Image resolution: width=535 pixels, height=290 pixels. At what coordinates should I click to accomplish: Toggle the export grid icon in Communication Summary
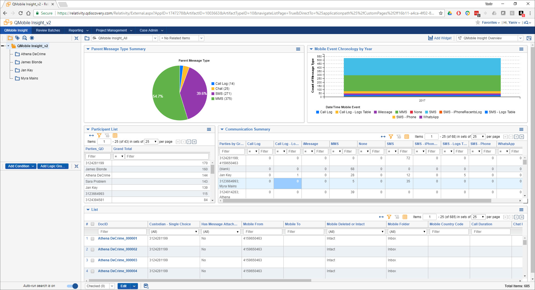(x=407, y=137)
